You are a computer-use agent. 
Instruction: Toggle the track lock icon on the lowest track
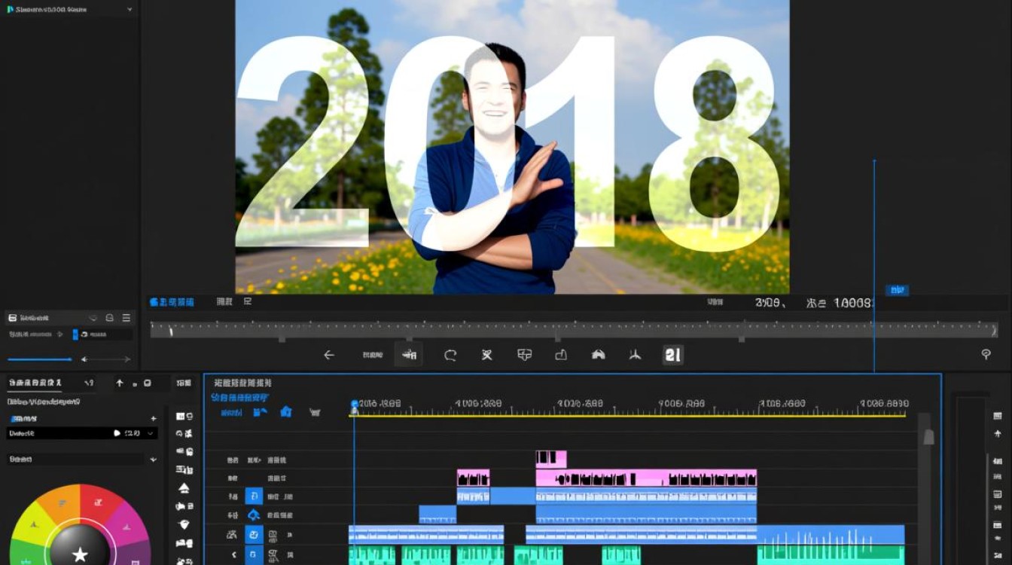(253, 554)
